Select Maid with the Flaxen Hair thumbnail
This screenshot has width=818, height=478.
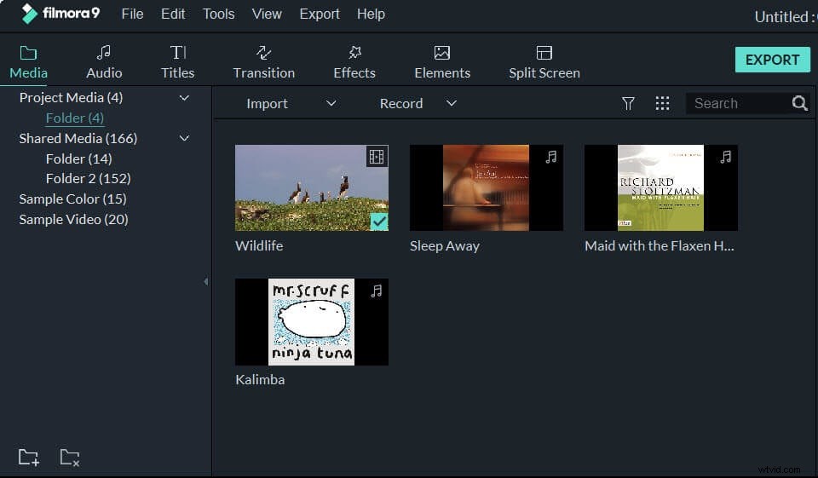[x=661, y=187]
